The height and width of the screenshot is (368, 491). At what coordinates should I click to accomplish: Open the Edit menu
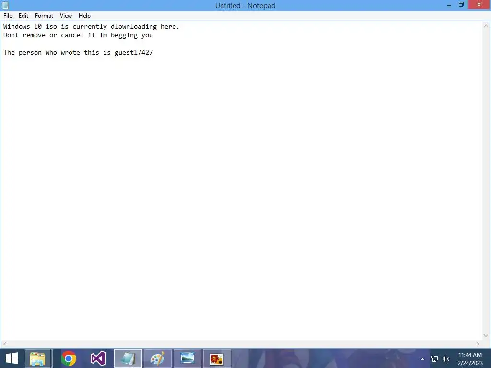click(23, 16)
